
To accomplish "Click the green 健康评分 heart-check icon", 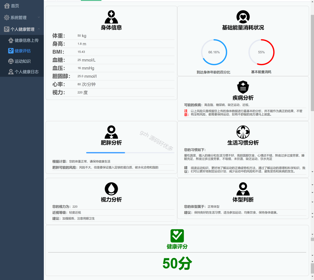I will tap(177, 236).
